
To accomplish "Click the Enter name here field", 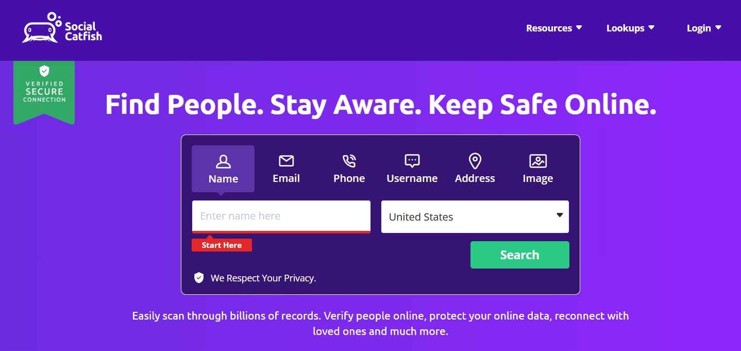I will (x=281, y=216).
